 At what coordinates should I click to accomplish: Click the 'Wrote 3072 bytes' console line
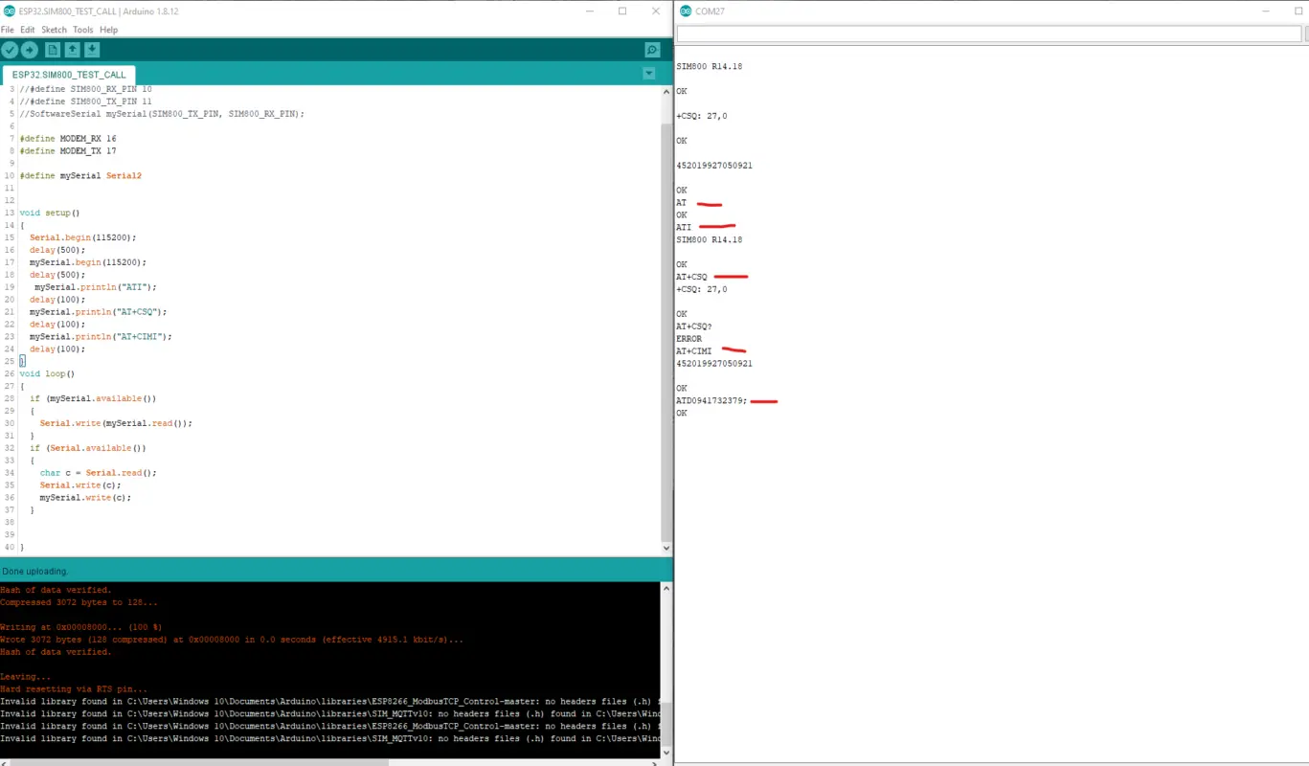pyautogui.click(x=233, y=640)
